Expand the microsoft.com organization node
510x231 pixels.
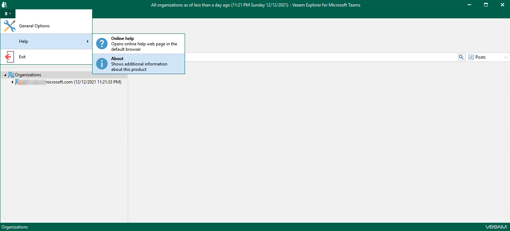12,82
